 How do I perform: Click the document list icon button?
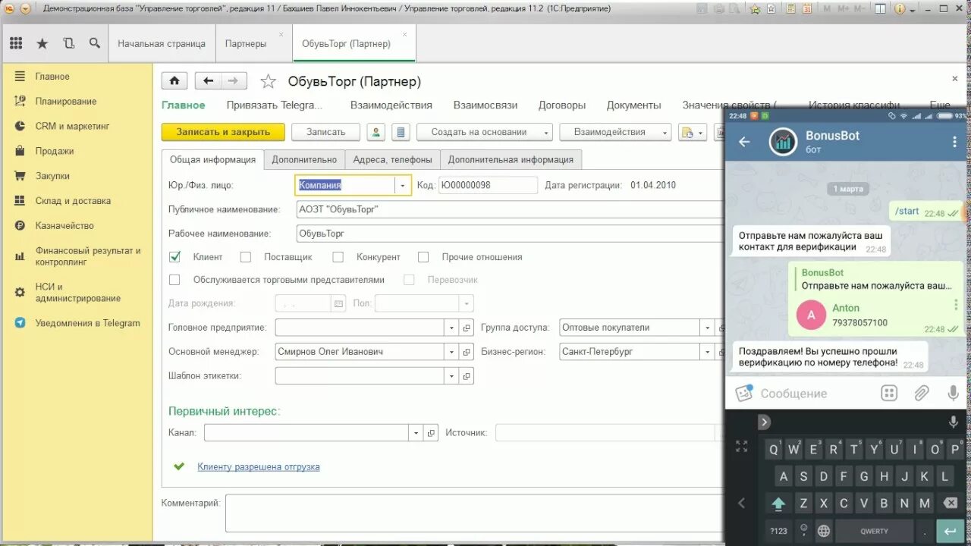coord(401,132)
